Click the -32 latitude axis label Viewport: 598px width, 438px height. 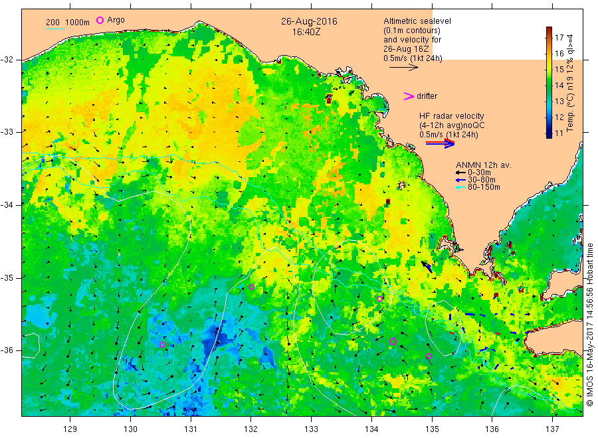pyautogui.click(x=7, y=60)
